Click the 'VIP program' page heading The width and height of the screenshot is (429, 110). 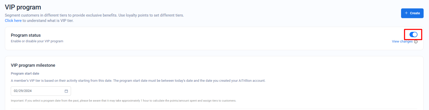[23, 7]
